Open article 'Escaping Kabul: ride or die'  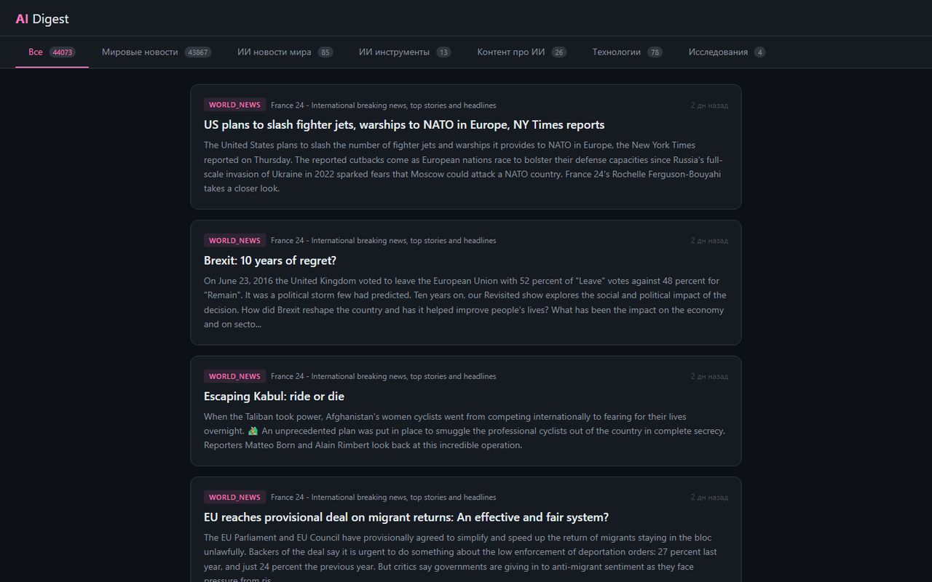tap(274, 396)
